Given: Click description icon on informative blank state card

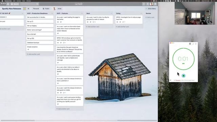Looking at the screenshot, I should point(58,34).
